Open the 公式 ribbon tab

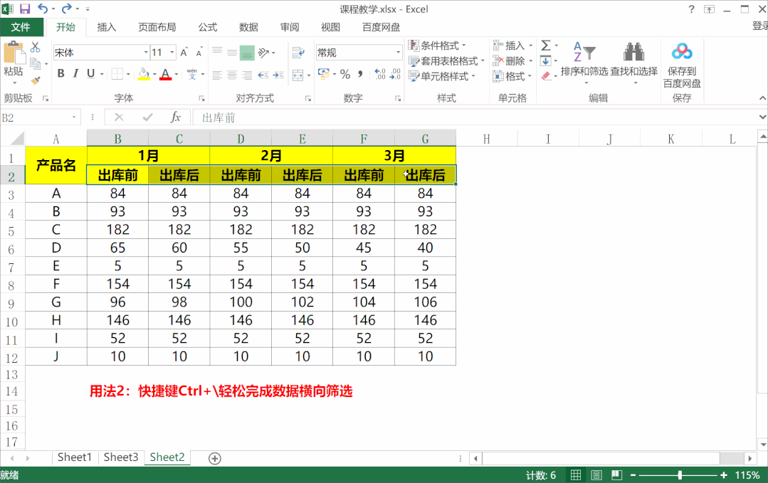[207, 27]
